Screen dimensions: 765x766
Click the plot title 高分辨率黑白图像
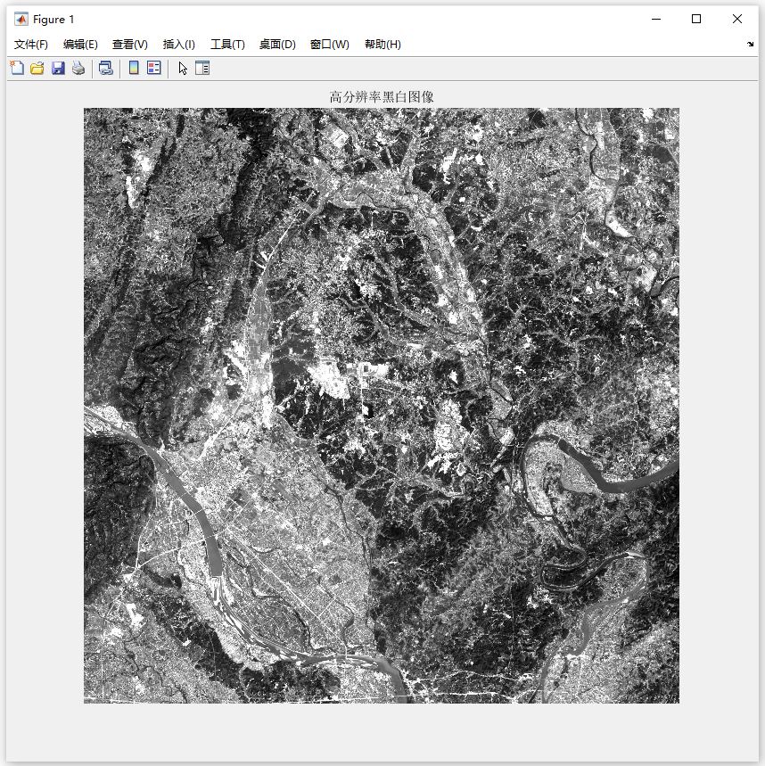pyautogui.click(x=382, y=96)
